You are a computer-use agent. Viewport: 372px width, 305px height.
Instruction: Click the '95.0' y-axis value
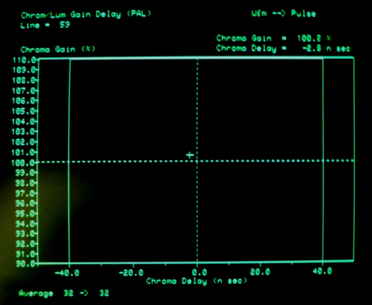(26, 214)
